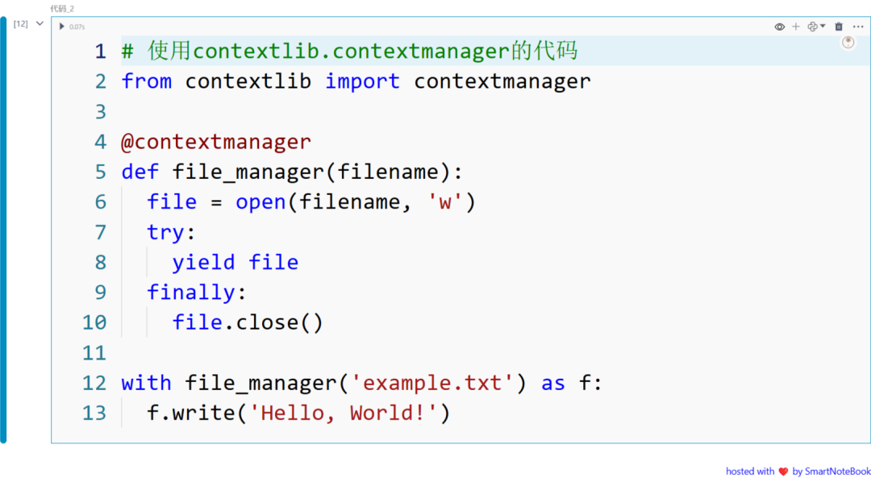
Task: Click the cell title 代码_2
Action: click(x=61, y=9)
